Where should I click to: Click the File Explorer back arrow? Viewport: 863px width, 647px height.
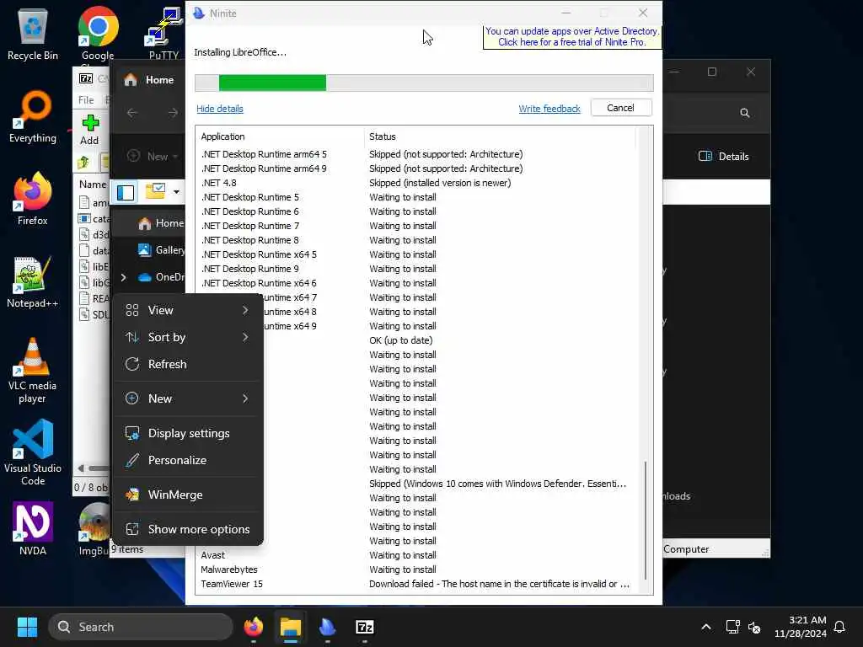132,113
